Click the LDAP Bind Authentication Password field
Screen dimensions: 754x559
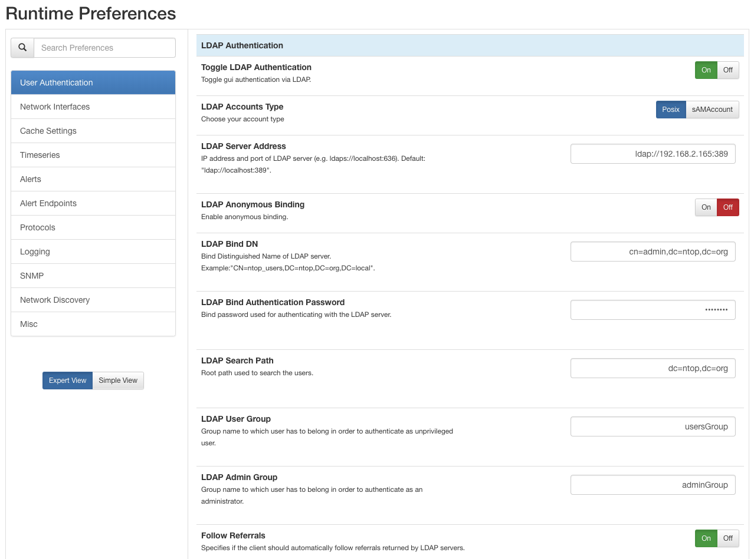tap(653, 310)
